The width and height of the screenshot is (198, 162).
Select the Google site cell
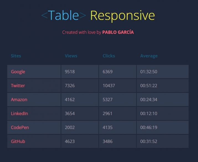[x=34, y=72]
